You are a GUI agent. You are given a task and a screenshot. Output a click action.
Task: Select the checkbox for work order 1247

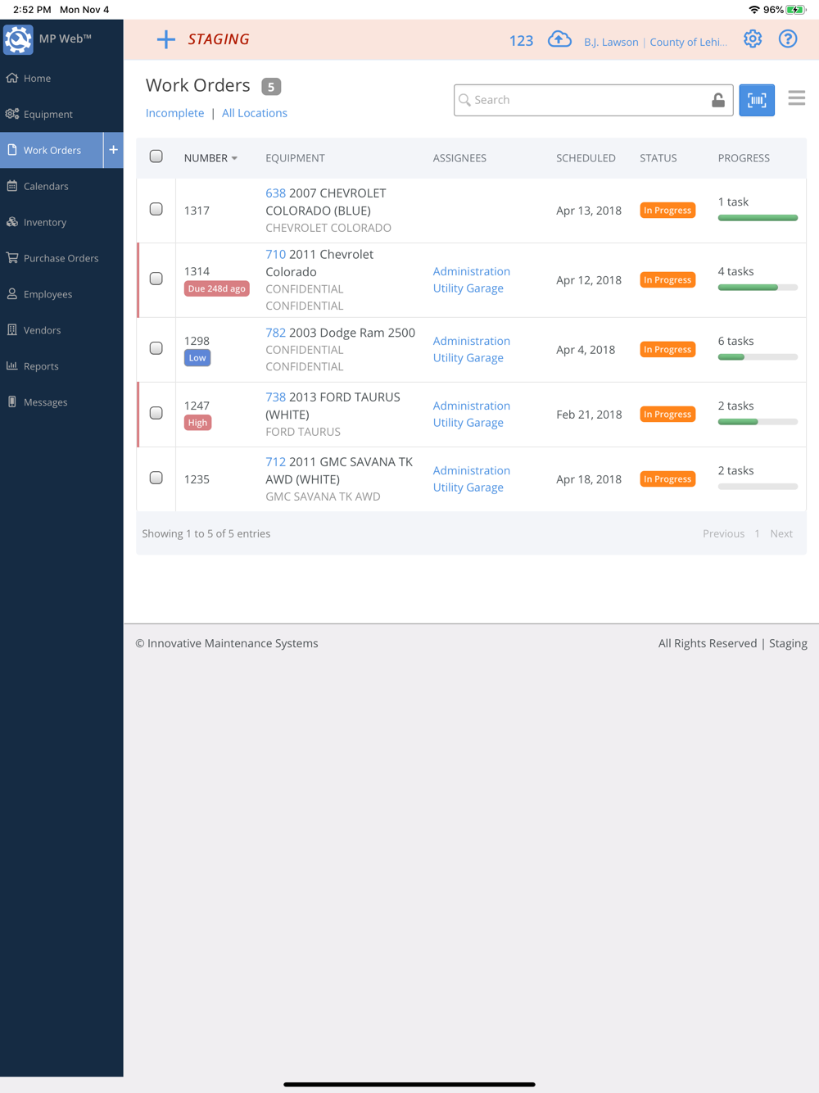[x=156, y=413]
